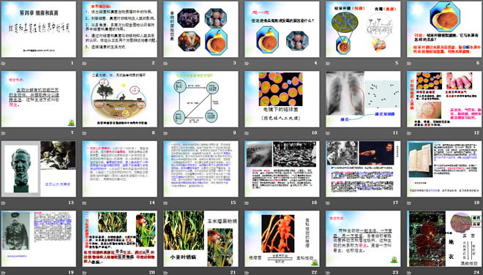483x275 pixels.
Task: Click slide number label 13
Action: [71, 203]
